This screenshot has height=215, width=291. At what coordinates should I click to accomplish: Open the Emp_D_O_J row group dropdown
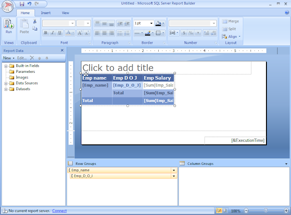(x=174, y=176)
